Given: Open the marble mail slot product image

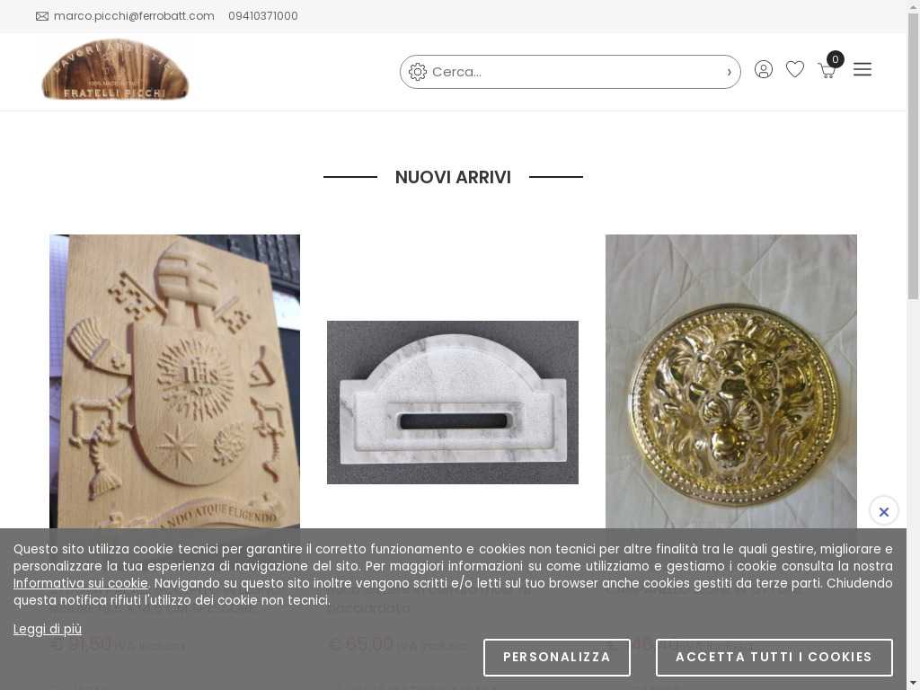Looking at the screenshot, I should coord(453,402).
